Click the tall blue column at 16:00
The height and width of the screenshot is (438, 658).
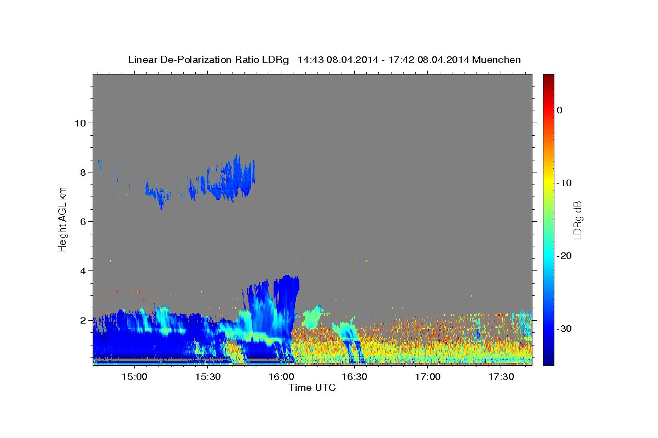(x=287, y=307)
